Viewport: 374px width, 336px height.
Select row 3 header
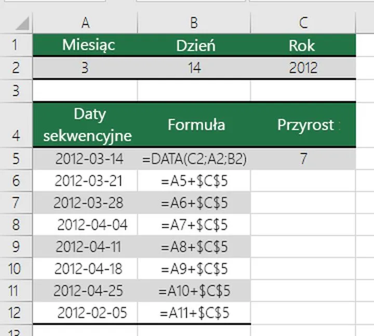pyautogui.click(x=16, y=91)
